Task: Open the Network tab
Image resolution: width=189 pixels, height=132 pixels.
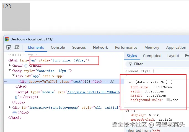Action: pos(100,47)
